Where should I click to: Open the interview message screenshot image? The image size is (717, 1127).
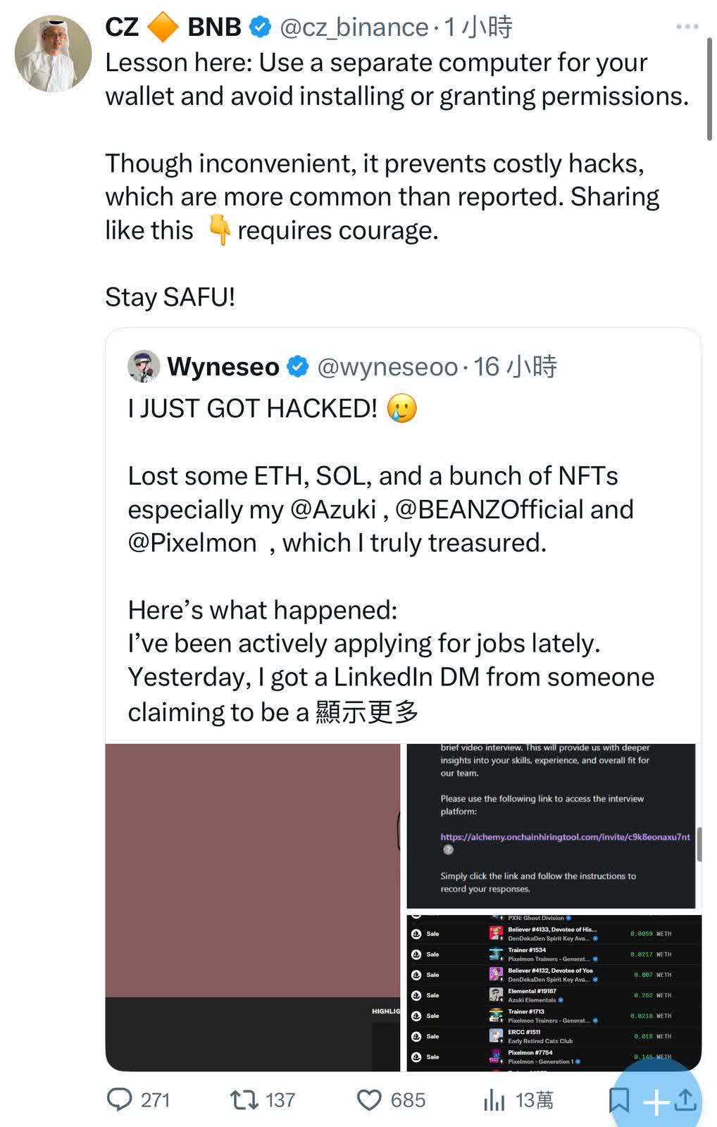click(x=551, y=826)
